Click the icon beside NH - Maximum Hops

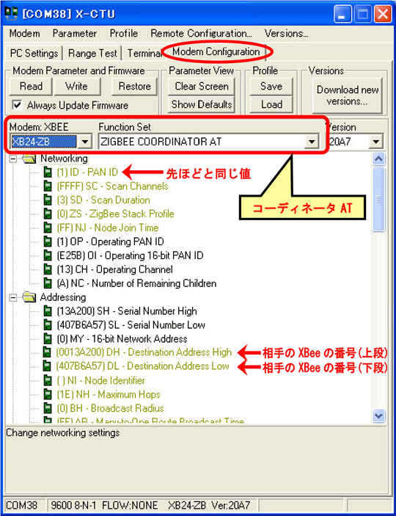(48, 394)
